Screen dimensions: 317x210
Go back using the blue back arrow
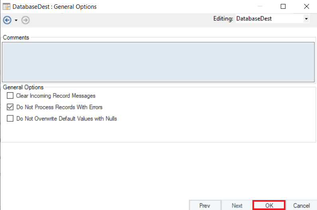pyautogui.click(x=7, y=20)
